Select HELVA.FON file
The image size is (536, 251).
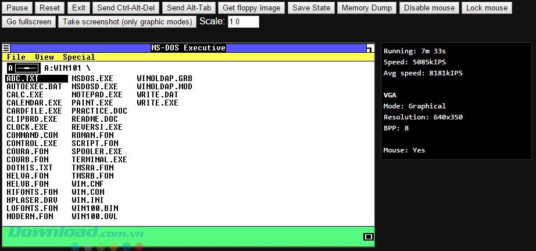pyautogui.click(x=27, y=176)
